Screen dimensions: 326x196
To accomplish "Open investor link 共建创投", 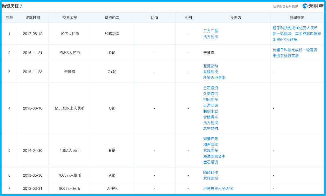I will (x=210, y=72).
